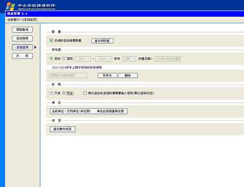Click the 关闭 button in the sidebar
Image resolution: width=244 pixels, height=187 pixels.
click(22, 56)
